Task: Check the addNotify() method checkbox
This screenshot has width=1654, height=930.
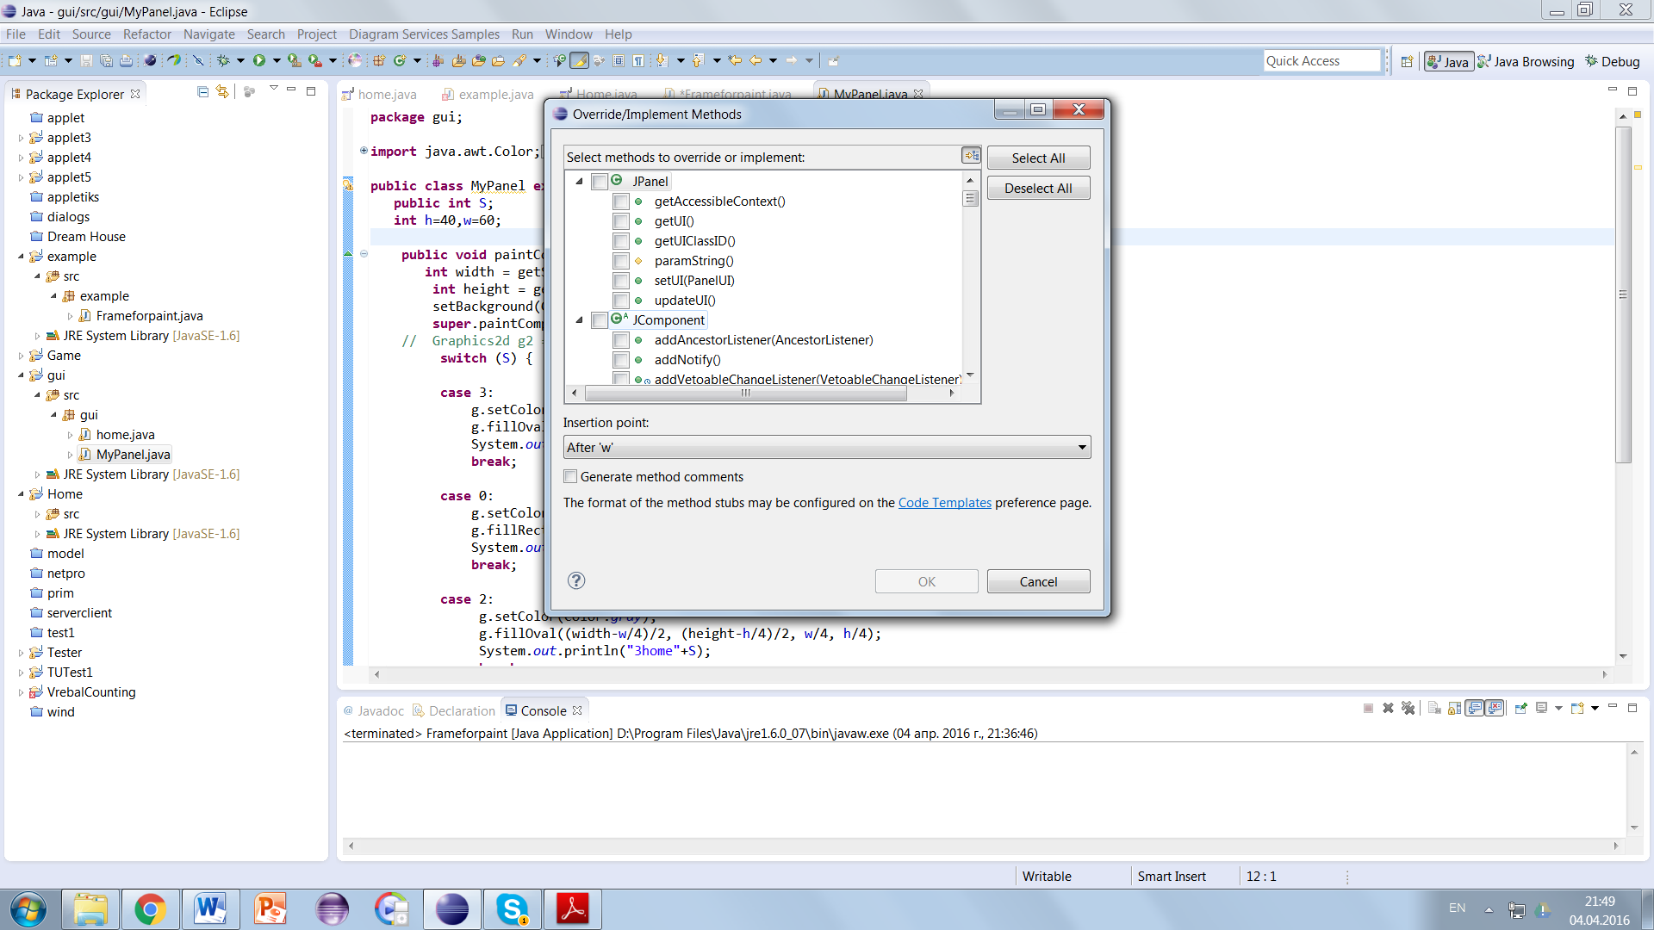Action: (620, 360)
